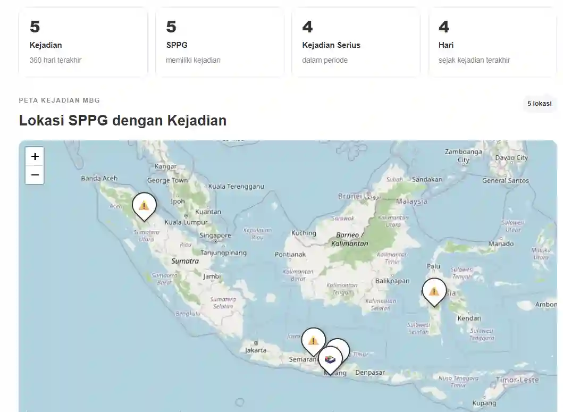Open the warning marker in Sulawesi
Screen dimensions: 563x412
click(434, 291)
